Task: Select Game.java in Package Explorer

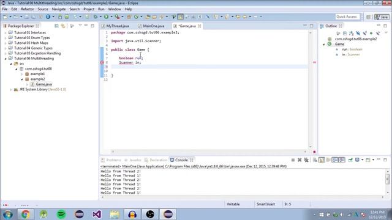Action: tap(43, 84)
